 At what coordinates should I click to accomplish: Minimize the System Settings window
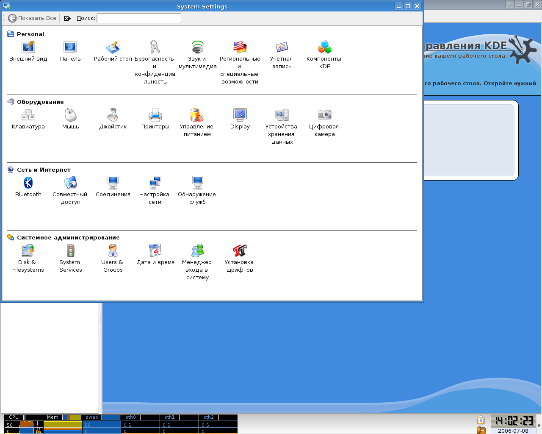pos(398,6)
